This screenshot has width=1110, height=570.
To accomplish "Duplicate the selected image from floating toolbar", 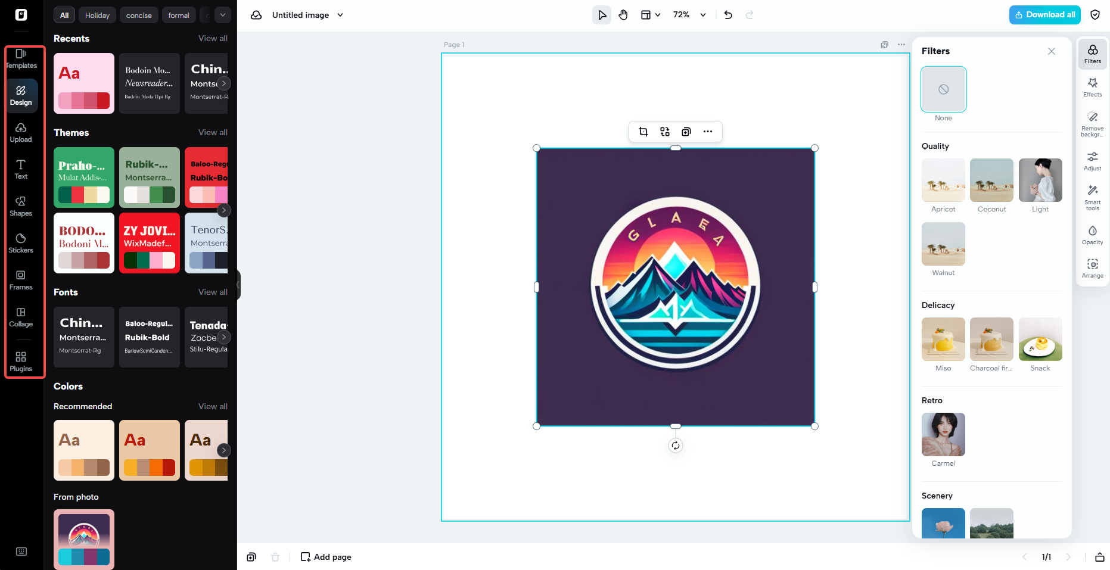I will pos(686,132).
